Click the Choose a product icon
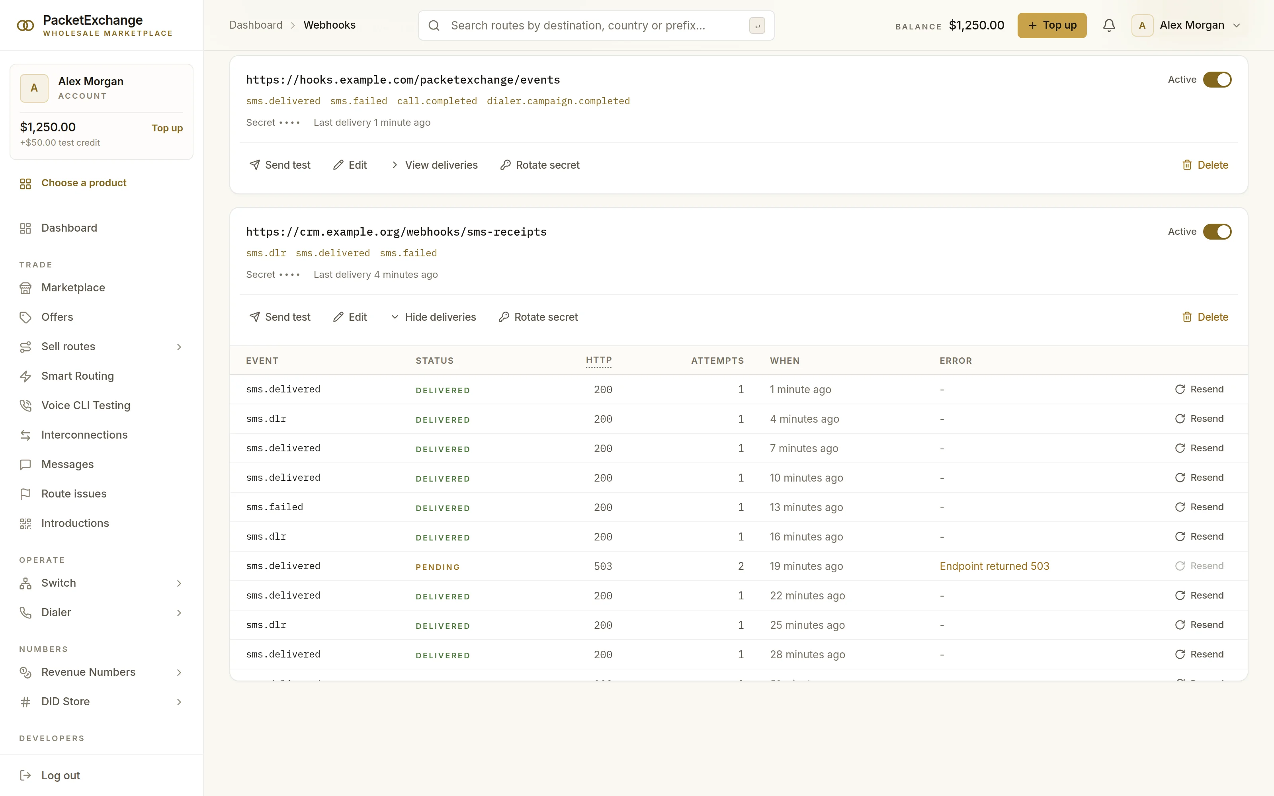1274x796 pixels. coord(25,183)
